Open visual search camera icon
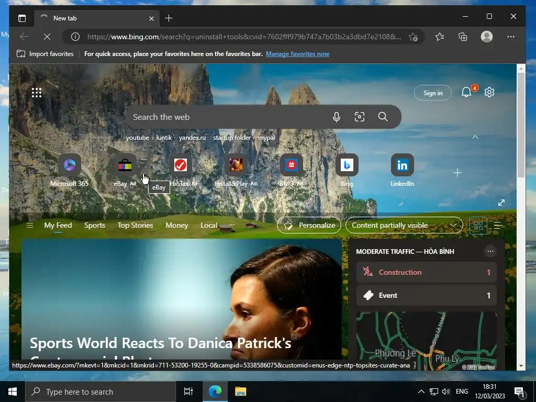The height and width of the screenshot is (402, 536). click(359, 117)
